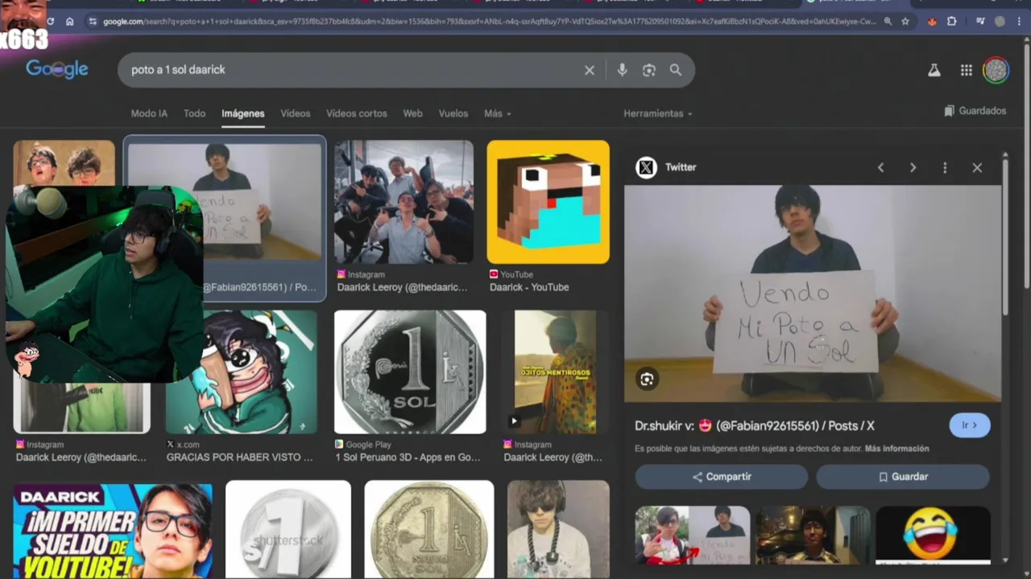
Task: Open the Chrome three-dot menu
Action: pyautogui.click(x=1020, y=22)
